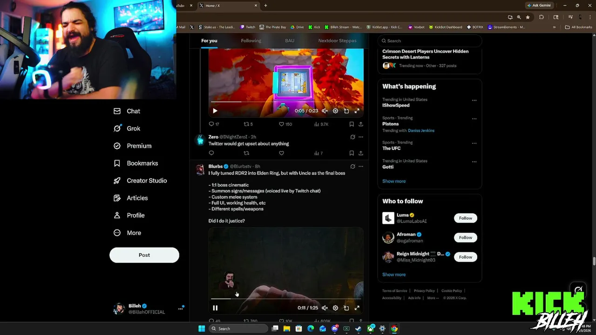Open more options on Zero's post
Viewport: 596px width, 335px height.
coord(361,137)
